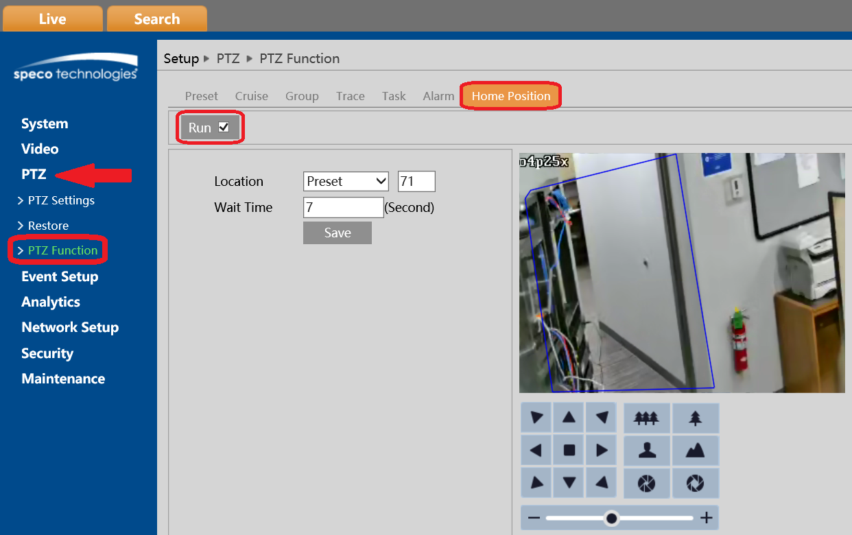This screenshot has width=852, height=535.
Task: Select the far focus mountain icon
Action: pyautogui.click(x=695, y=450)
